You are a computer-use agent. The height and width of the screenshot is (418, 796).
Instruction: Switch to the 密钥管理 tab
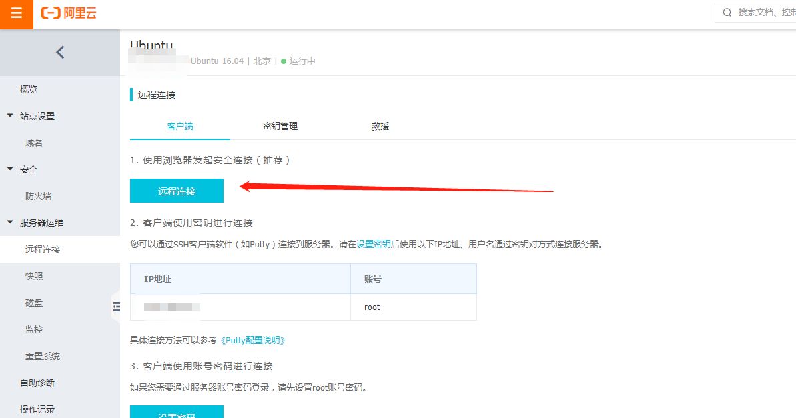pyautogui.click(x=280, y=126)
